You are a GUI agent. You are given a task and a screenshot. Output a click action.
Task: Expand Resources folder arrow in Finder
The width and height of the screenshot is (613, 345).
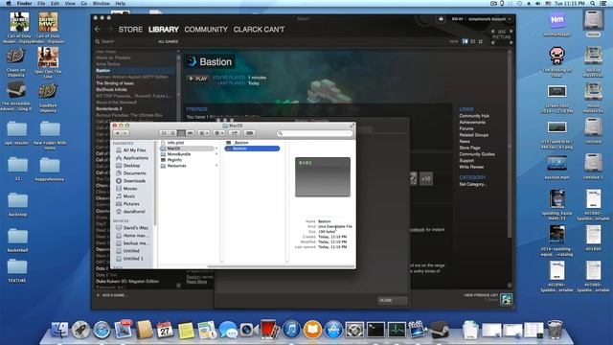click(x=216, y=166)
